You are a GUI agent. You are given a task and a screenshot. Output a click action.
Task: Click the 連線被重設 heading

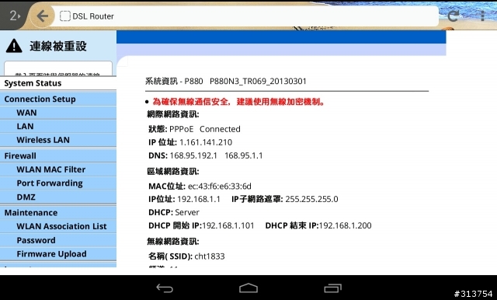58,46
